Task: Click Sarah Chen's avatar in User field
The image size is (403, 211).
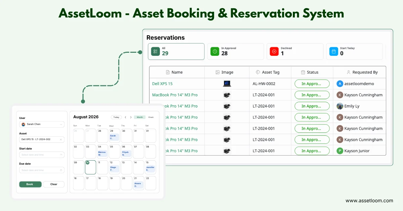Action: coord(23,124)
